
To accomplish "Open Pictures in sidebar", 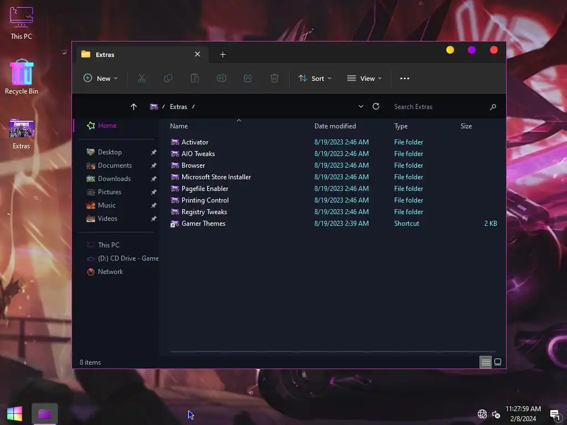I will 109,192.
